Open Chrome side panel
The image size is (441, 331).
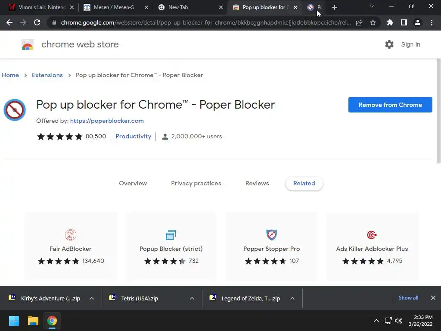tap(404, 22)
